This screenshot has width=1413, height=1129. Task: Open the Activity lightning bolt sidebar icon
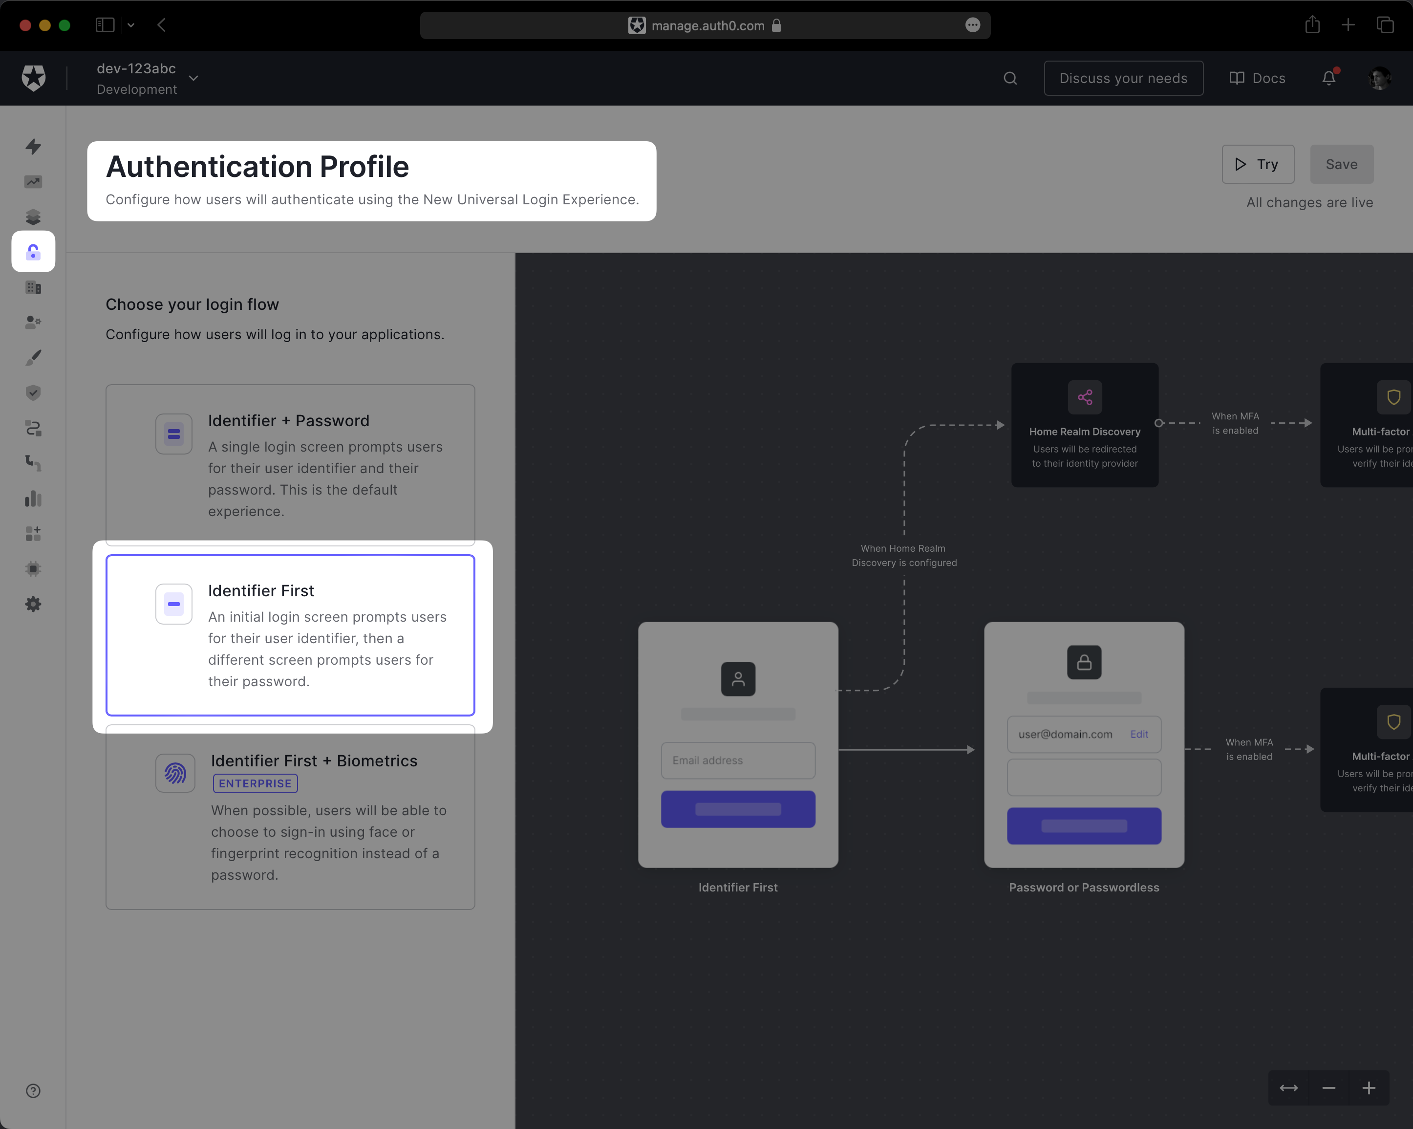point(33,146)
